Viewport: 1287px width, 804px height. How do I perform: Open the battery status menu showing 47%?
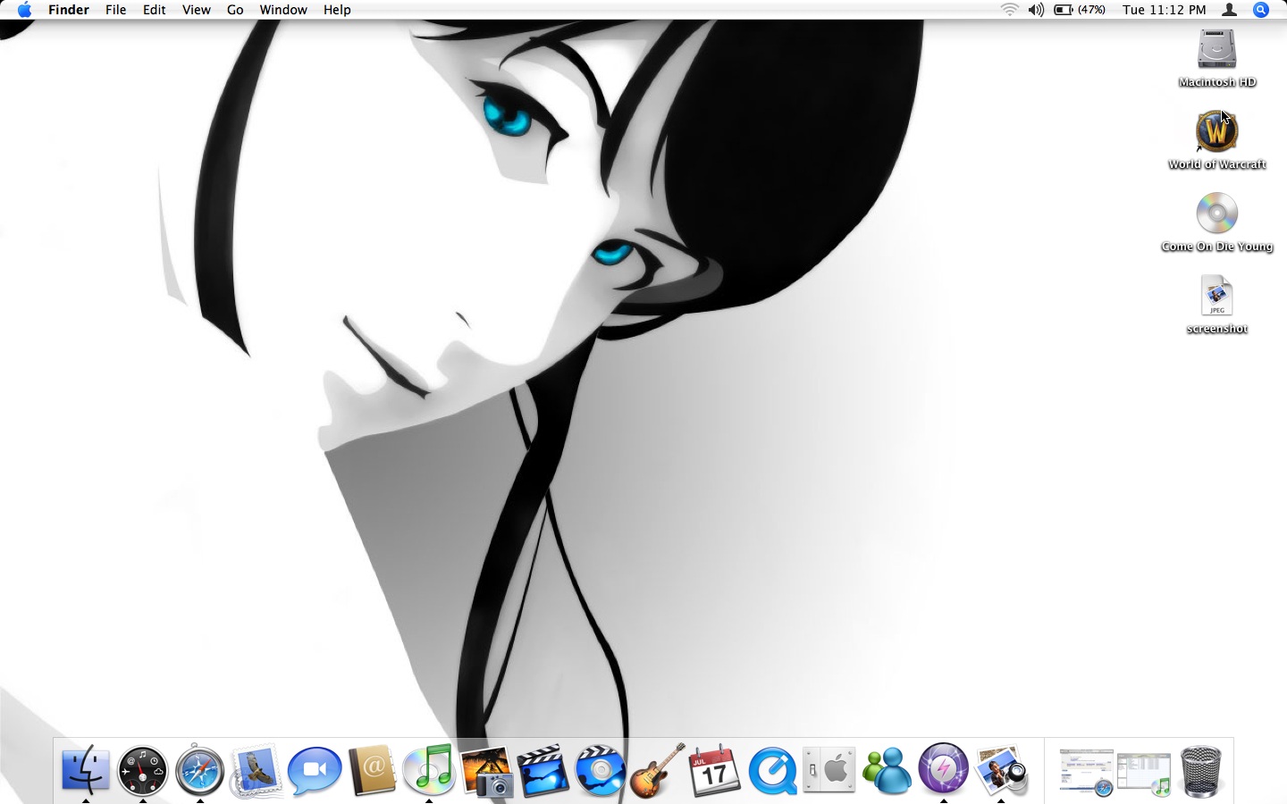click(1080, 10)
